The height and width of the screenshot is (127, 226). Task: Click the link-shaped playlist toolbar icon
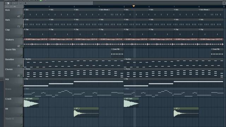coord(20,3)
